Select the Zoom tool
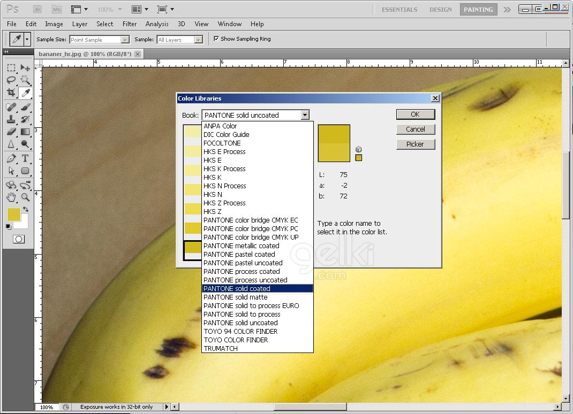 pos(25,197)
